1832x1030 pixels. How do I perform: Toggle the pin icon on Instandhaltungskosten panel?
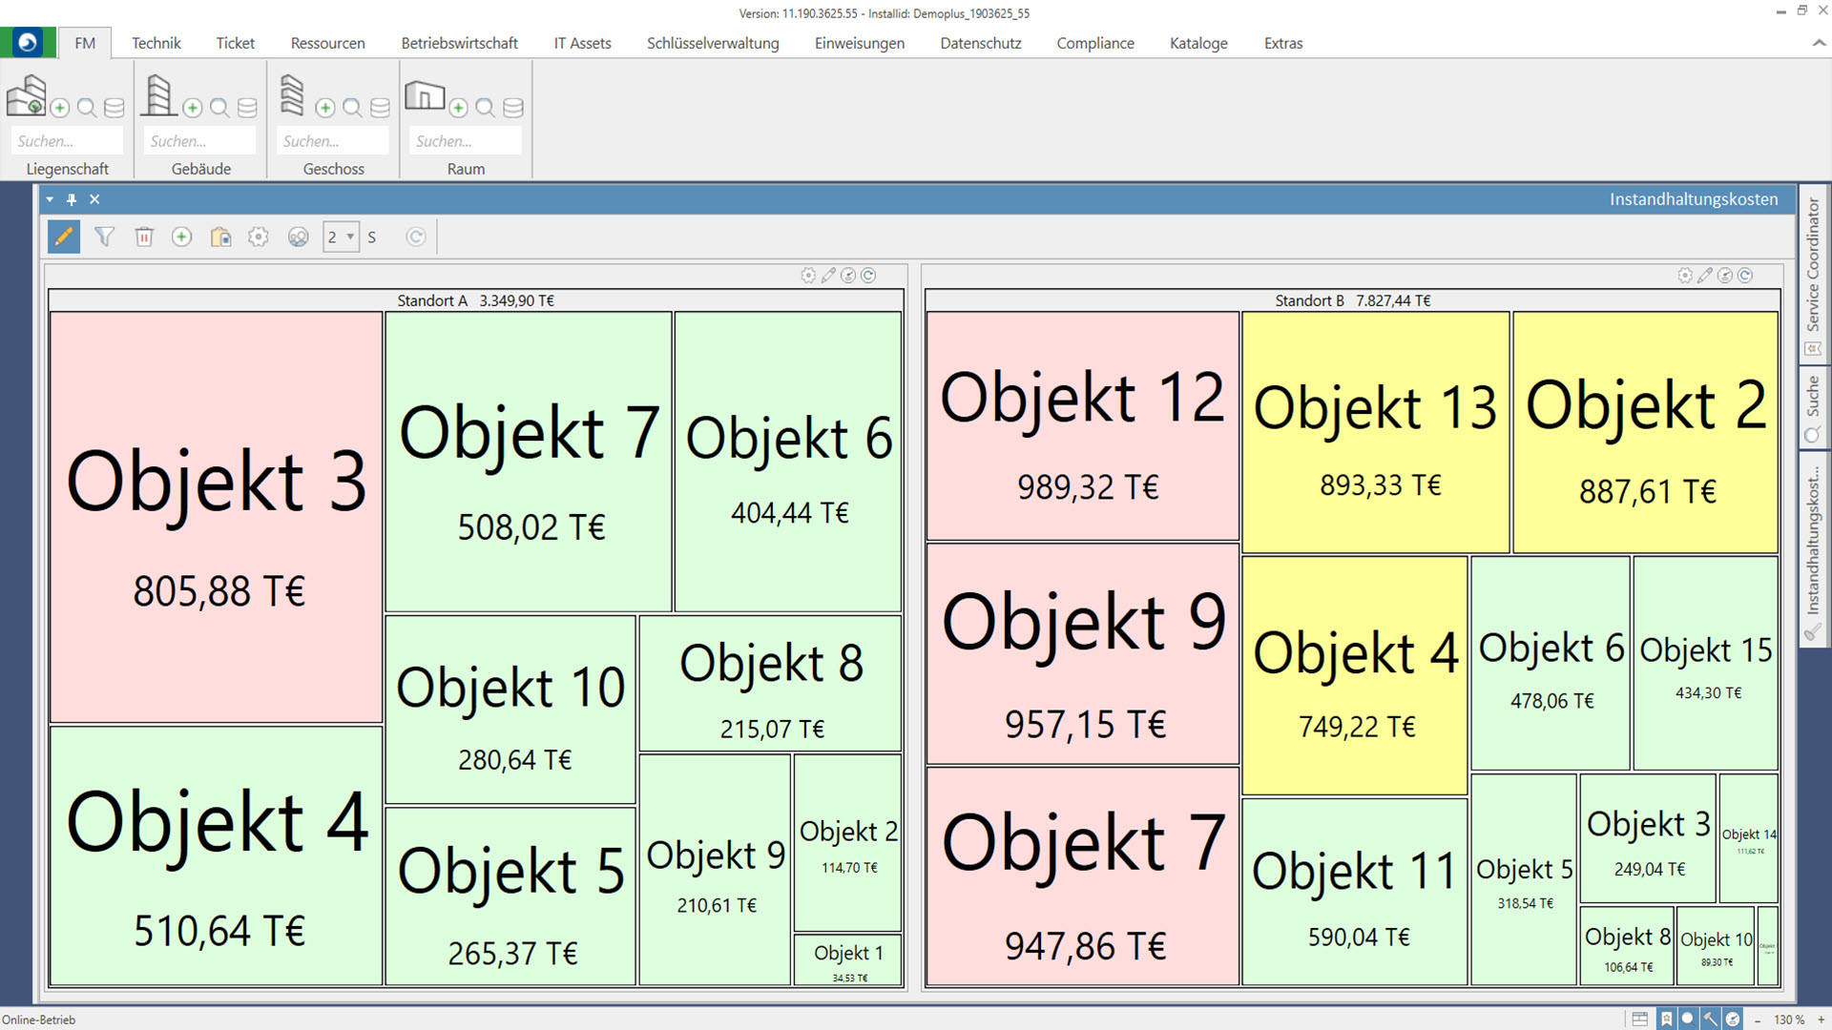72,199
